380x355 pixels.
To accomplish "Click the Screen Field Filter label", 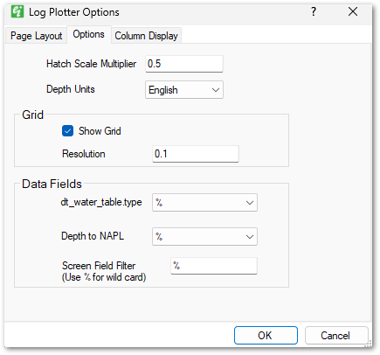I will tap(99, 266).
